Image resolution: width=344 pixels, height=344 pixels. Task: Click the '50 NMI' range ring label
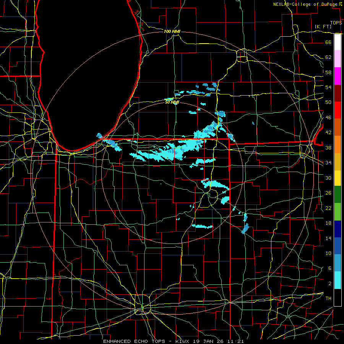[x=172, y=102]
